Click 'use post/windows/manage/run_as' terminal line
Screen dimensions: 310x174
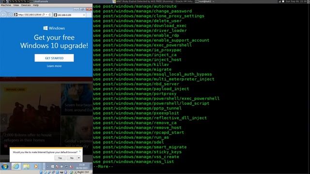(131, 137)
